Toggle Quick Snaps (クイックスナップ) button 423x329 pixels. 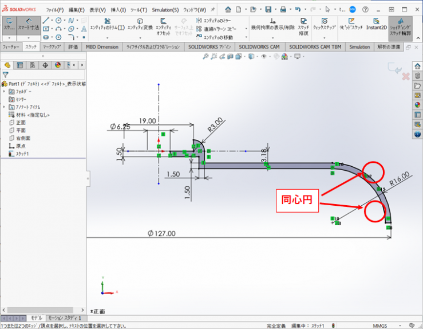pos(324,23)
